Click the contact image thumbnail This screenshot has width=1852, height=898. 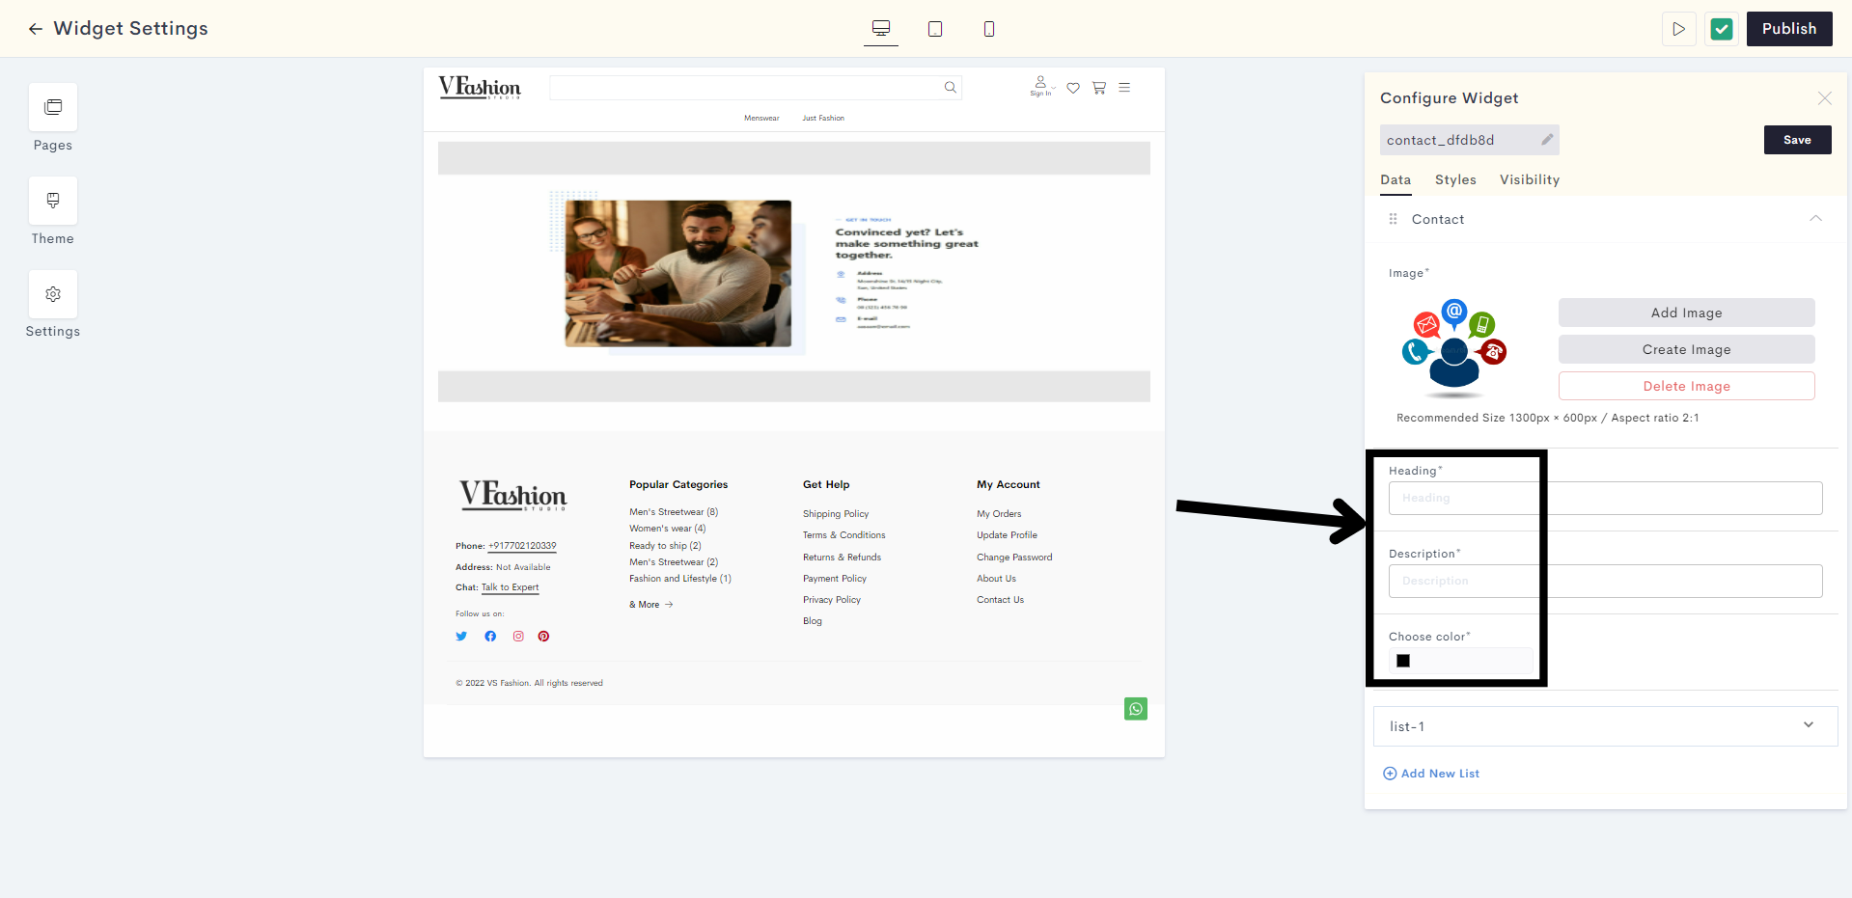point(1454,348)
